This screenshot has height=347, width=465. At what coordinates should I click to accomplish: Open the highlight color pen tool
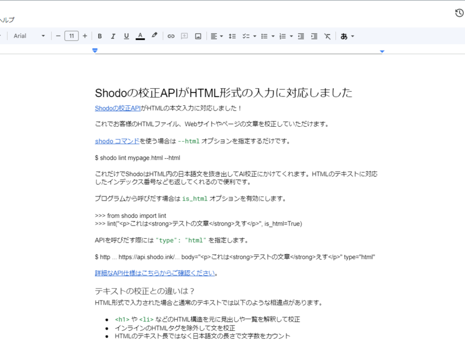tap(154, 35)
